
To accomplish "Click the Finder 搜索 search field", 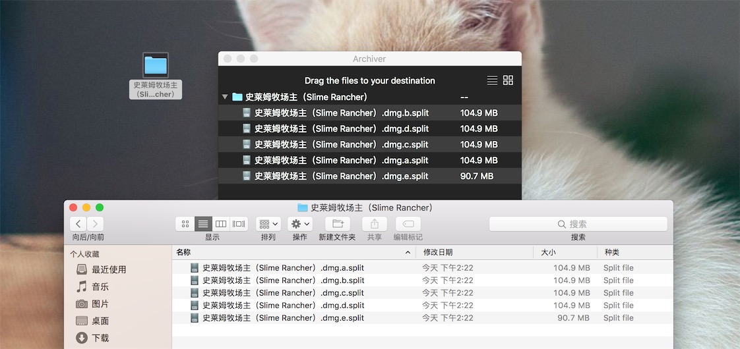I will pos(578,224).
